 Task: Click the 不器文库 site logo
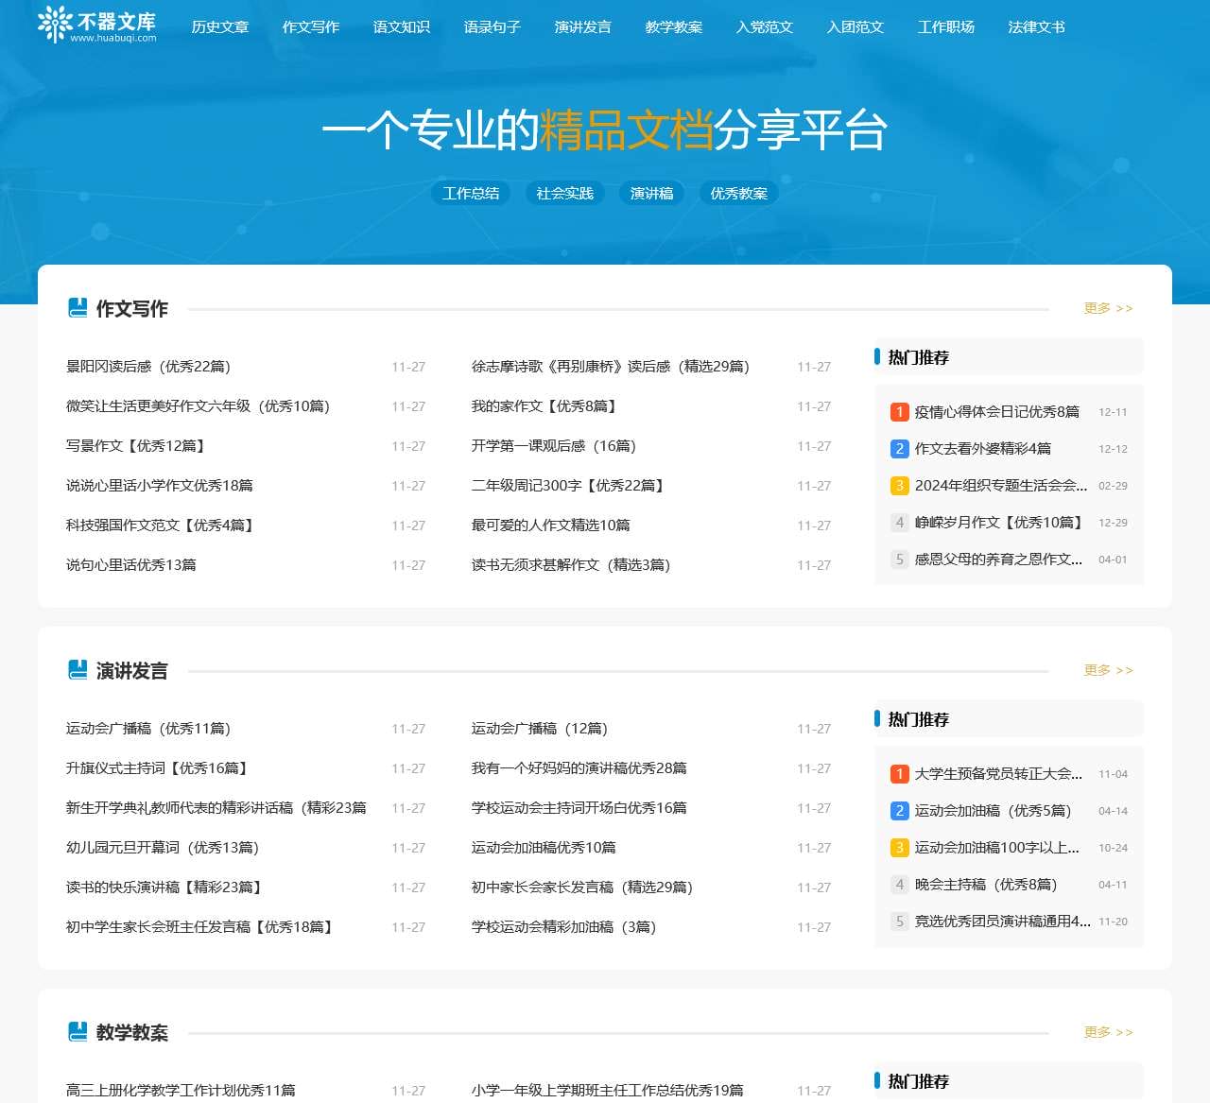click(97, 26)
